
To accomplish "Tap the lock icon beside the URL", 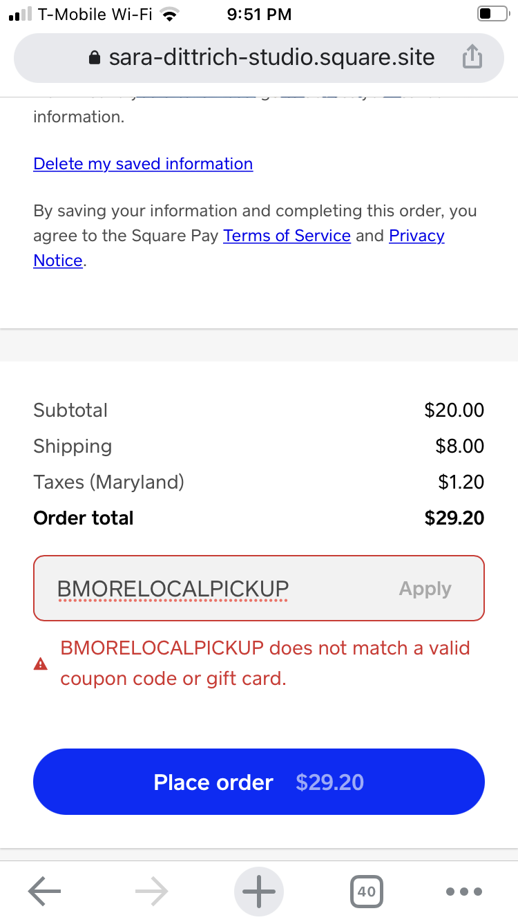I will 95,58.
